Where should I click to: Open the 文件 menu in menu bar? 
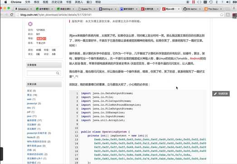click(x=28, y=2)
